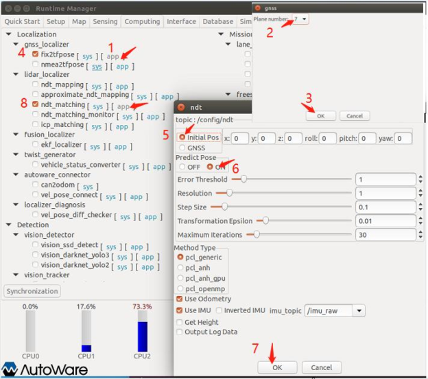Collapse the Localization tree section
428x379 pixels.
(9, 34)
